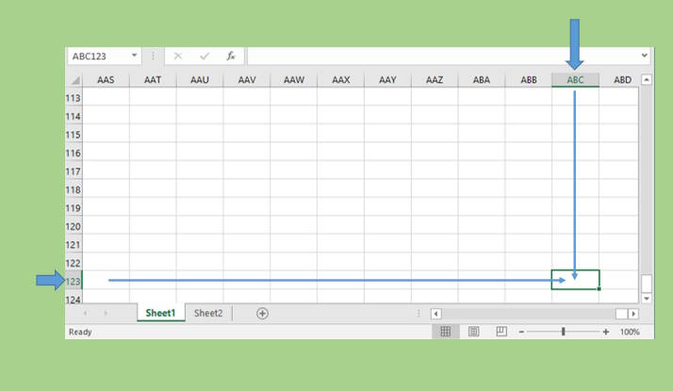Select row 123 header
The image size is (673, 391).
coord(74,281)
